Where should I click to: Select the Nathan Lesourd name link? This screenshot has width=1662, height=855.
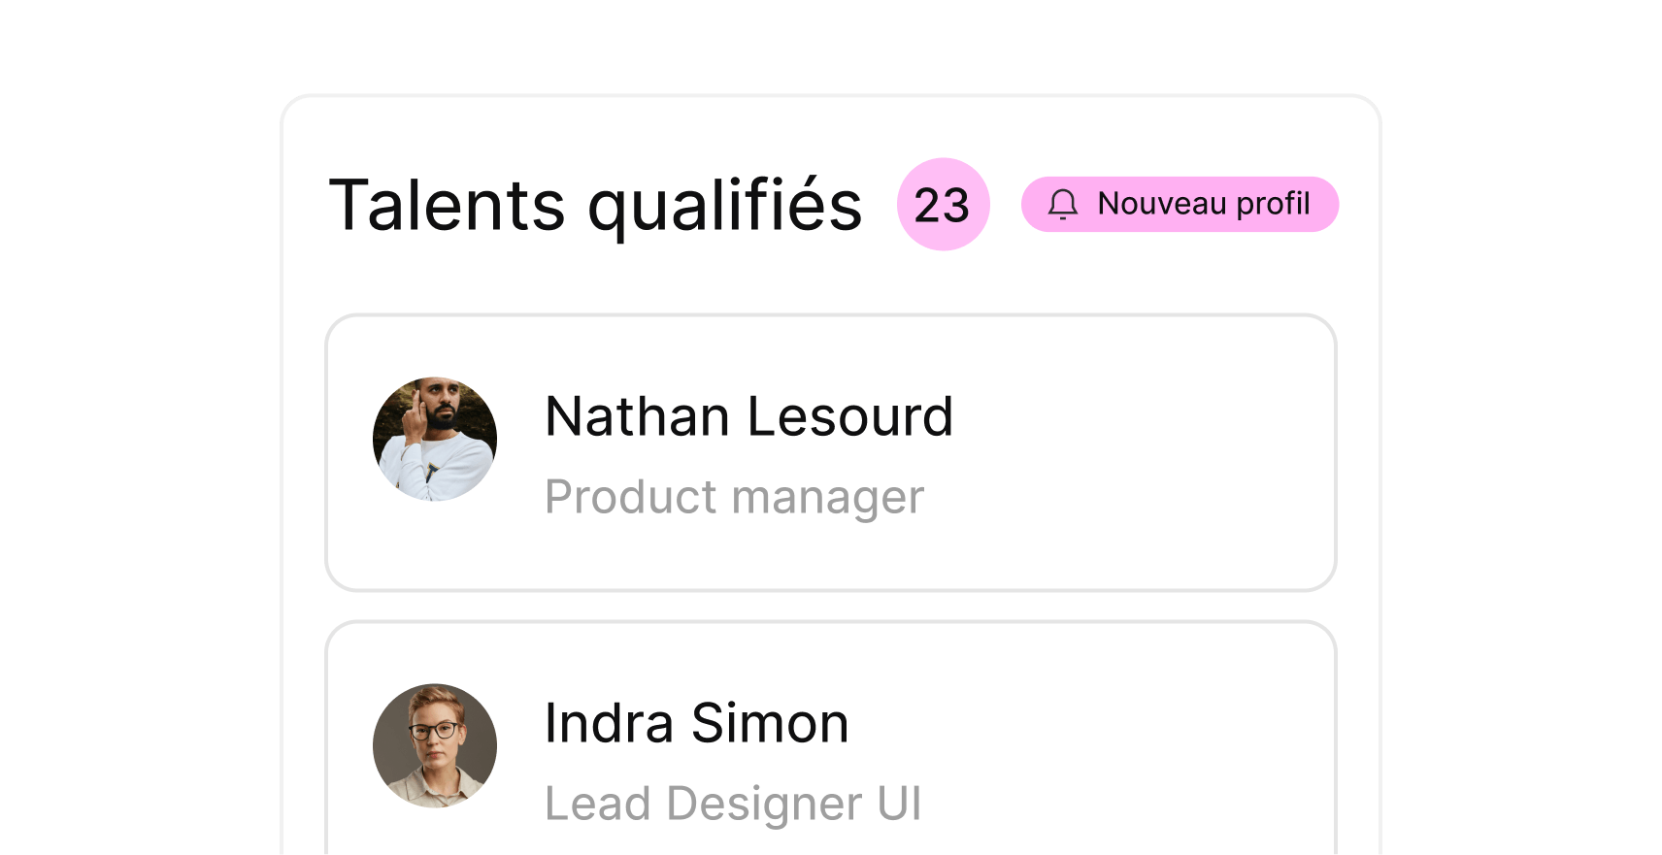[748, 417]
